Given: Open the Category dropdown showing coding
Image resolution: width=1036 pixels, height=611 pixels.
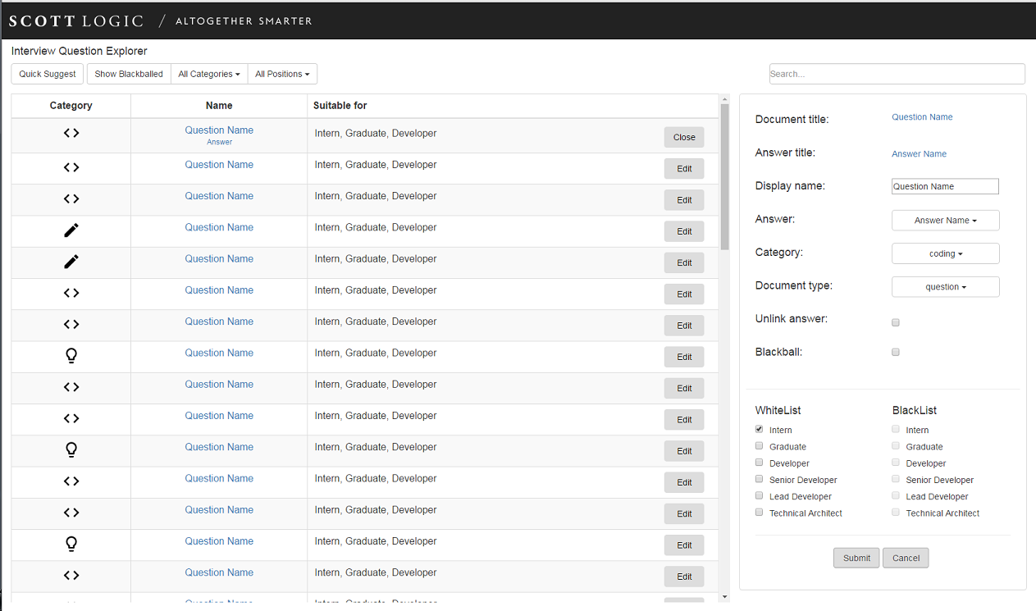Looking at the screenshot, I should [945, 253].
